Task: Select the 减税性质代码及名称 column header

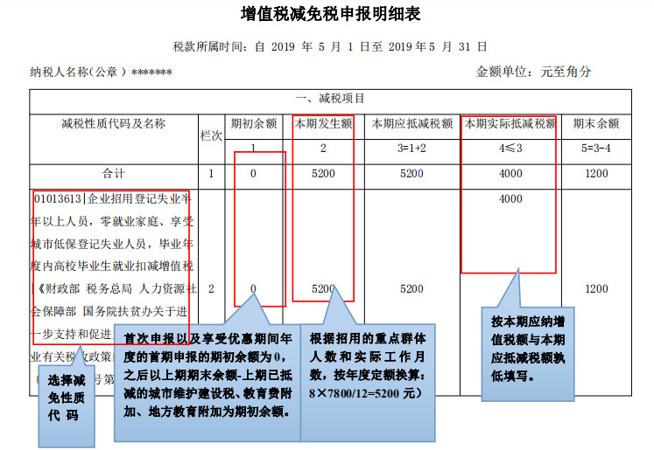Action: point(114,123)
